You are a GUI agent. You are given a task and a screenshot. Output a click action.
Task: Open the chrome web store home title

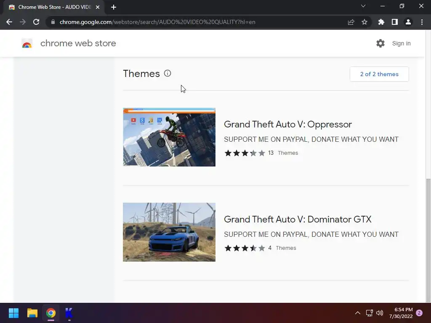(78, 43)
